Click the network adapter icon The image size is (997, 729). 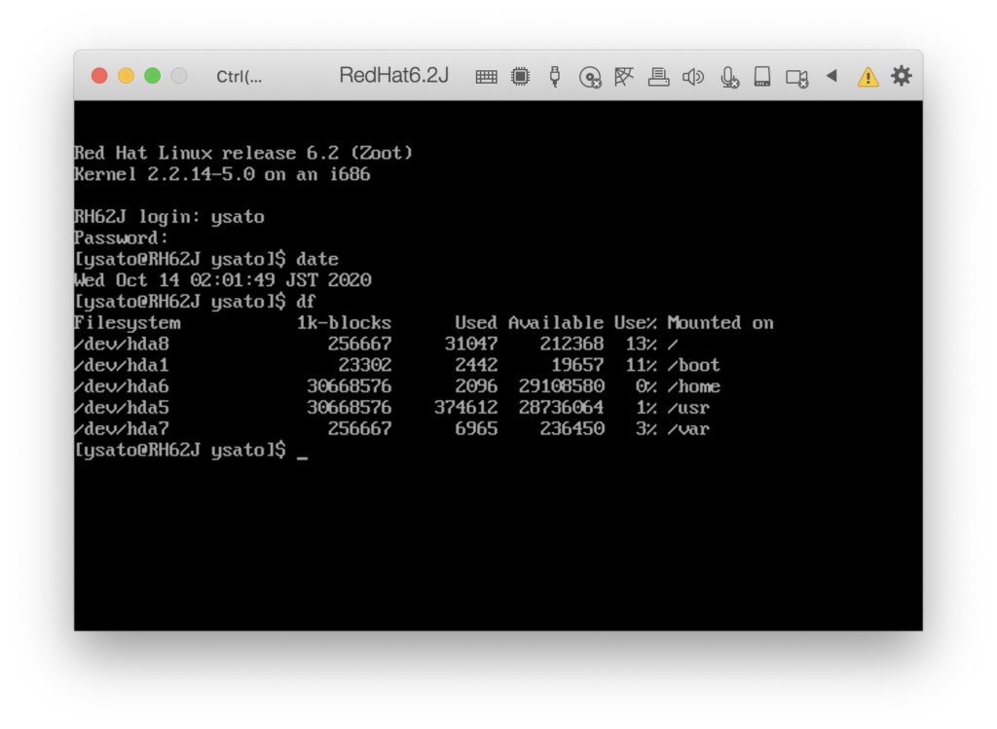click(624, 76)
